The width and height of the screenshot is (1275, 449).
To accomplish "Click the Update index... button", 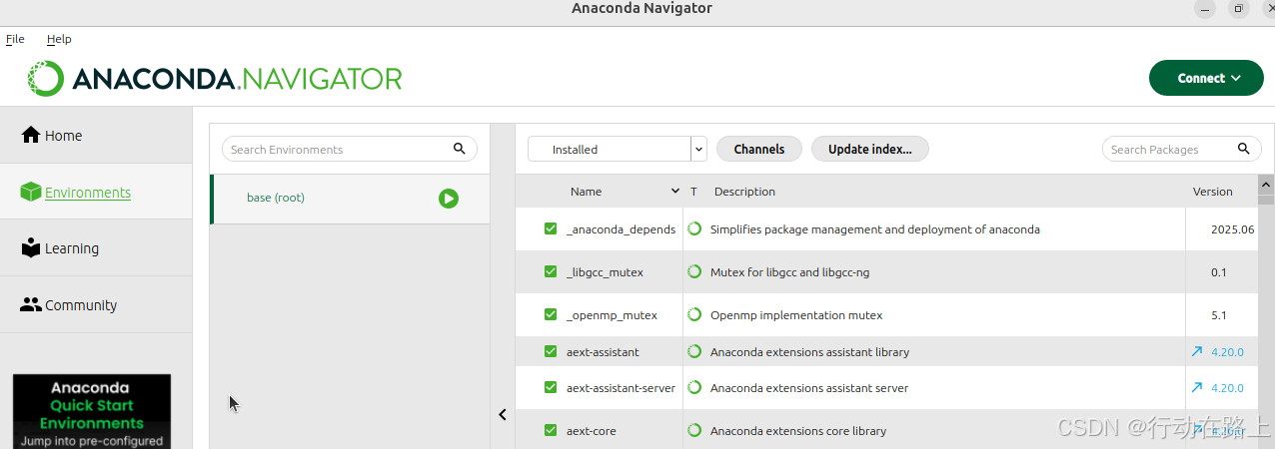I will pos(869,149).
